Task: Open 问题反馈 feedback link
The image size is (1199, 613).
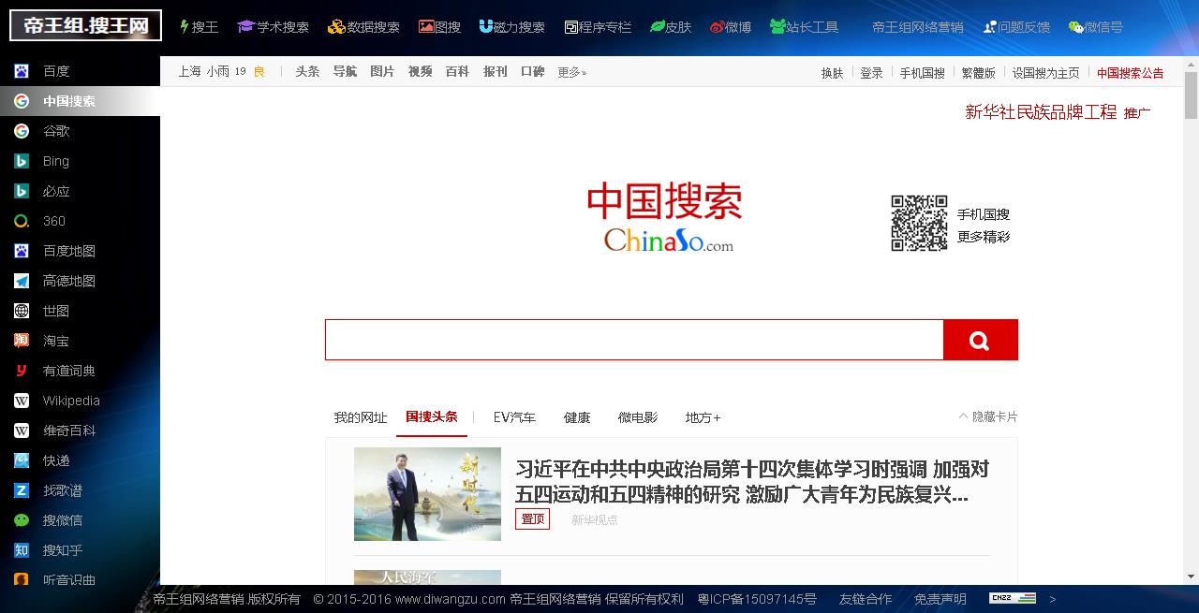Action: [1016, 27]
